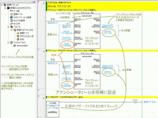Select AlarmIn[1] 警報入力 parameter
This screenshot has height=118, width=158.
(x=66, y=67)
